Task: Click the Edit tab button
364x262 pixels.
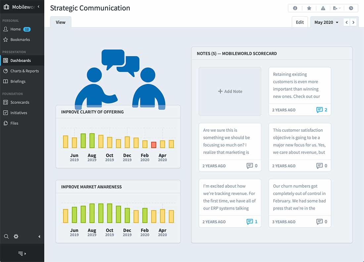Action: coord(300,22)
